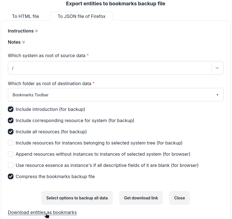Expand the Instructions double-chevron icon

(36, 31)
